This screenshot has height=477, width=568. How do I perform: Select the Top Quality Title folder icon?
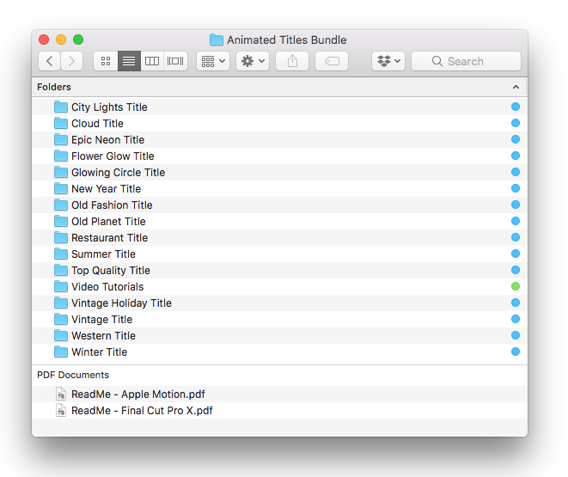click(x=61, y=270)
